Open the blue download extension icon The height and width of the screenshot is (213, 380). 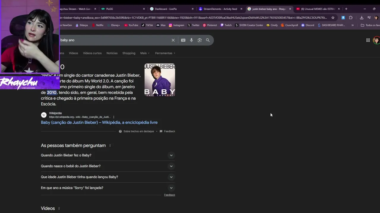(x=343, y=18)
